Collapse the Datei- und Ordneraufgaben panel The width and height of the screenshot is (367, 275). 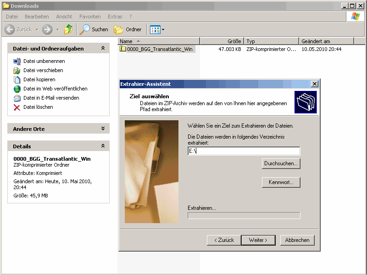pyautogui.click(x=103, y=48)
